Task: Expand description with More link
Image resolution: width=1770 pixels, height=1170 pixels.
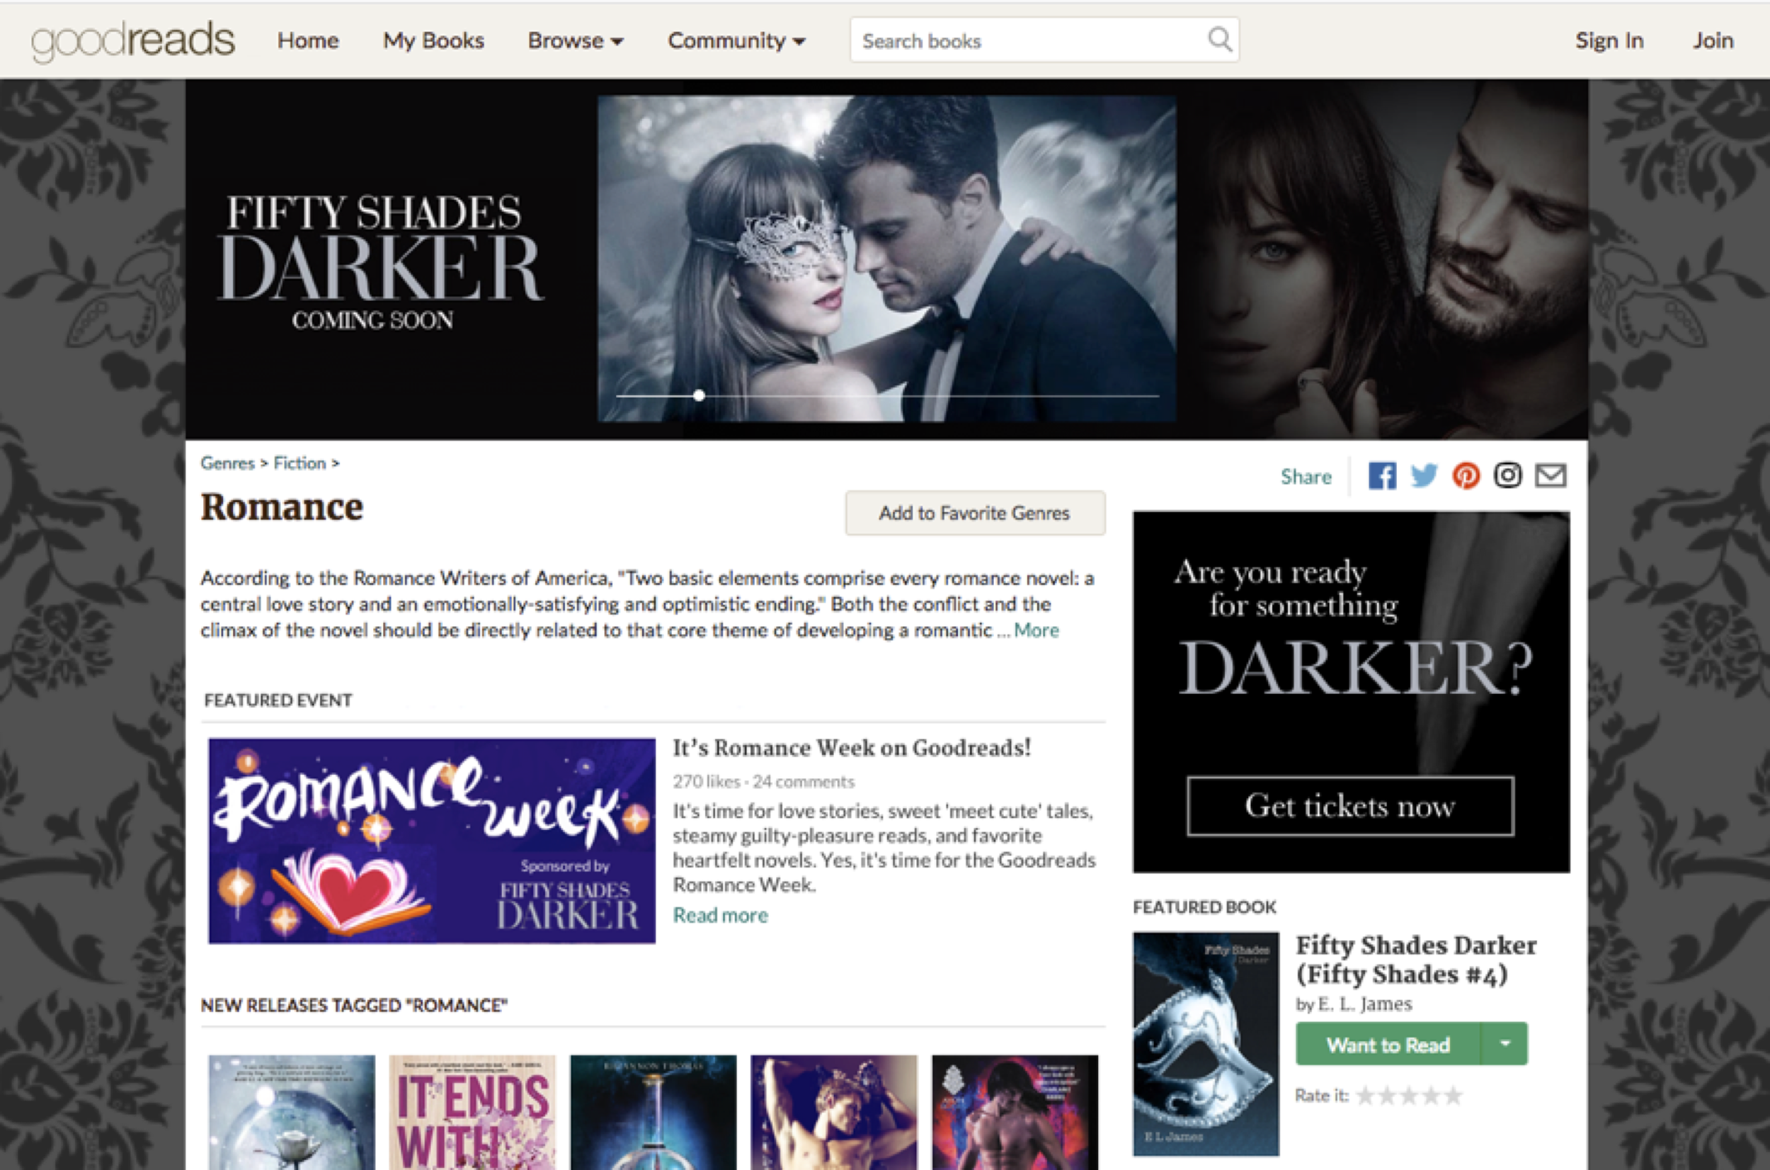Action: pos(1036,630)
